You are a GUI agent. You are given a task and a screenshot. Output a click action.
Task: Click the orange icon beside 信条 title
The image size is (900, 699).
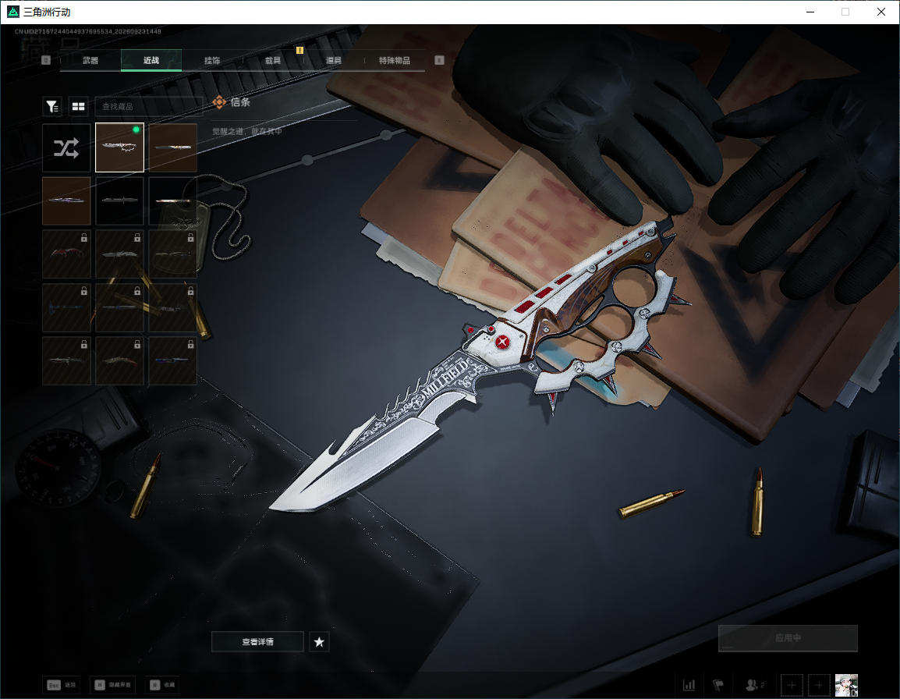(x=218, y=102)
